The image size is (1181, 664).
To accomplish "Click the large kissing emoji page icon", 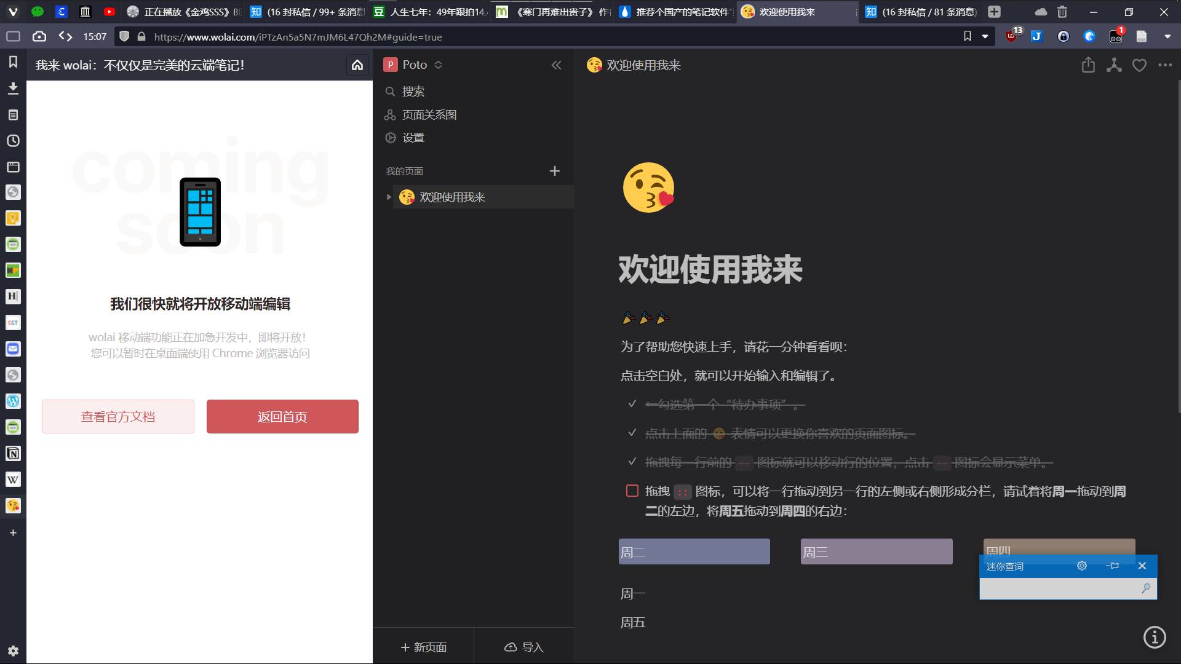I will click(648, 188).
